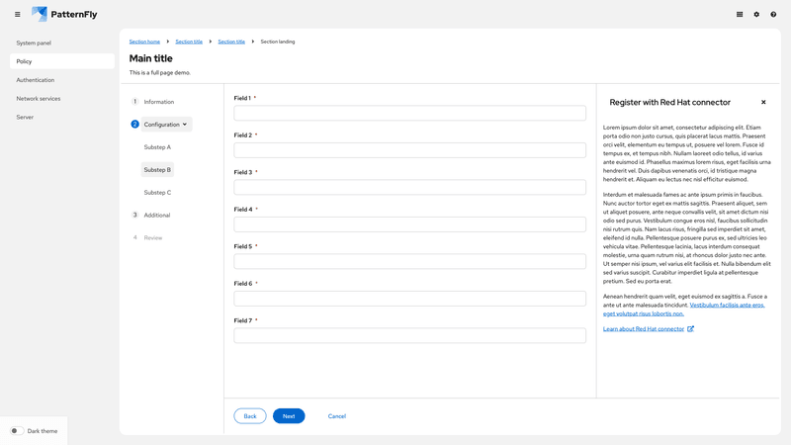Focus the Field 1 text input
This screenshot has width=791, height=445.
(409, 114)
